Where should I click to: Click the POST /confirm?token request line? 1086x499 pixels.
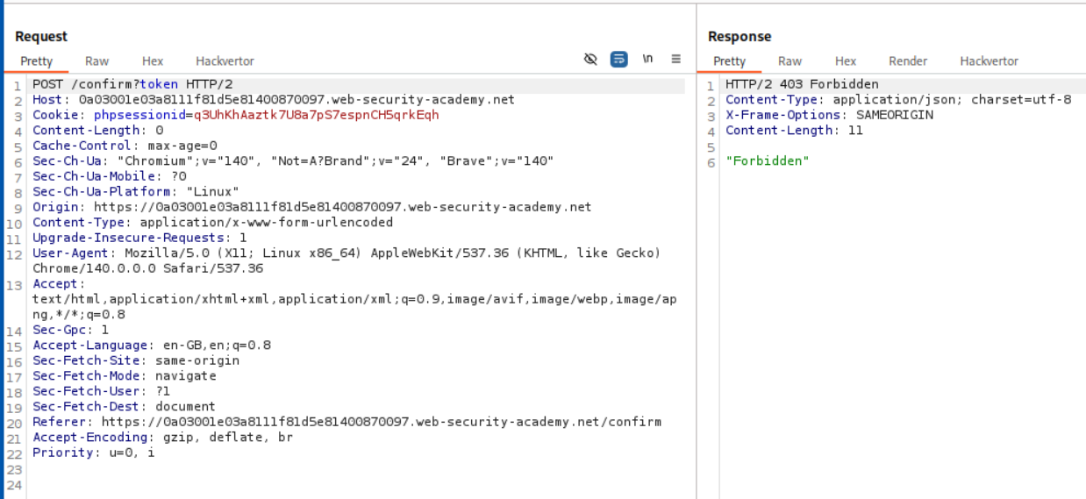click(x=132, y=84)
